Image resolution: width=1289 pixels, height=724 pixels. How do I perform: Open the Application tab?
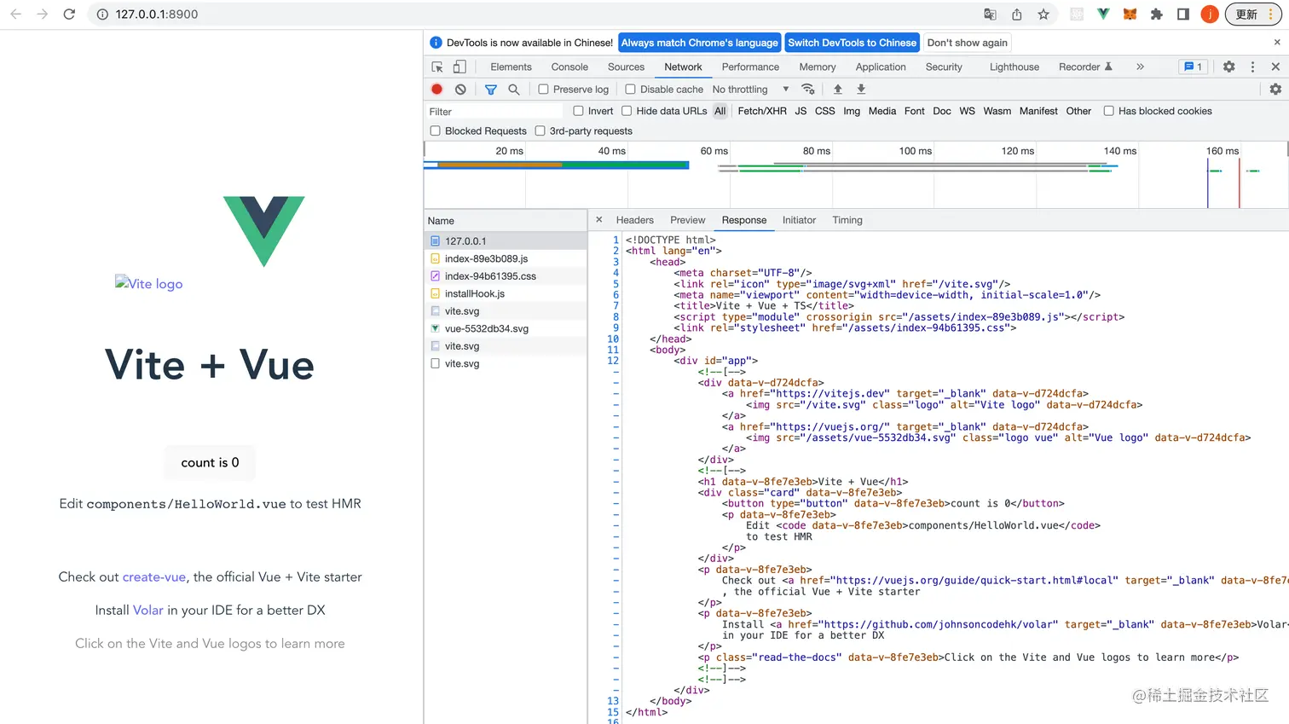(x=881, y=67)
